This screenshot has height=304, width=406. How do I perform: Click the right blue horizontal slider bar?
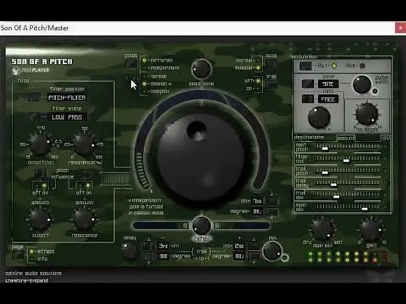coord(242,225)
